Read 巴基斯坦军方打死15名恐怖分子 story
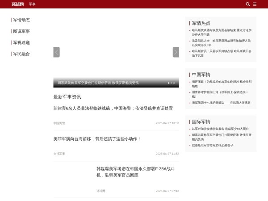 (213, 145)
